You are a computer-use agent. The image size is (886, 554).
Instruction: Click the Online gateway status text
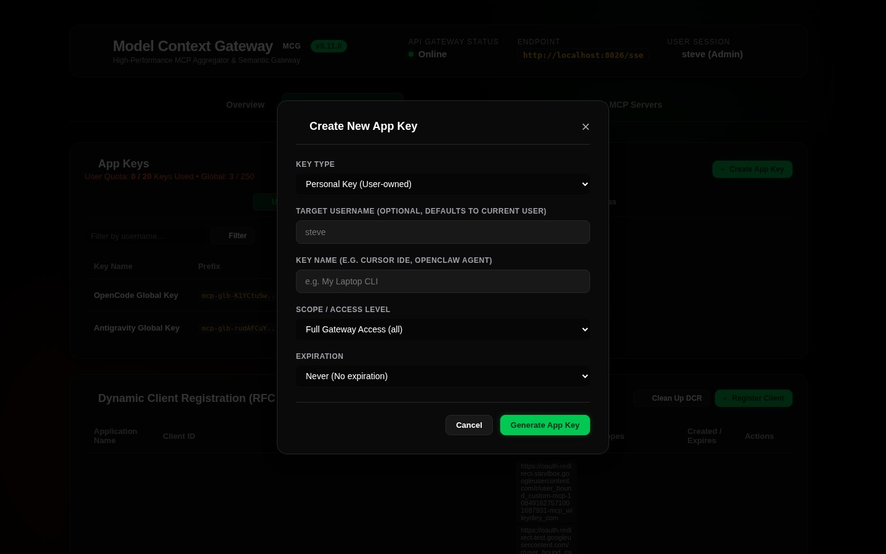433,54
